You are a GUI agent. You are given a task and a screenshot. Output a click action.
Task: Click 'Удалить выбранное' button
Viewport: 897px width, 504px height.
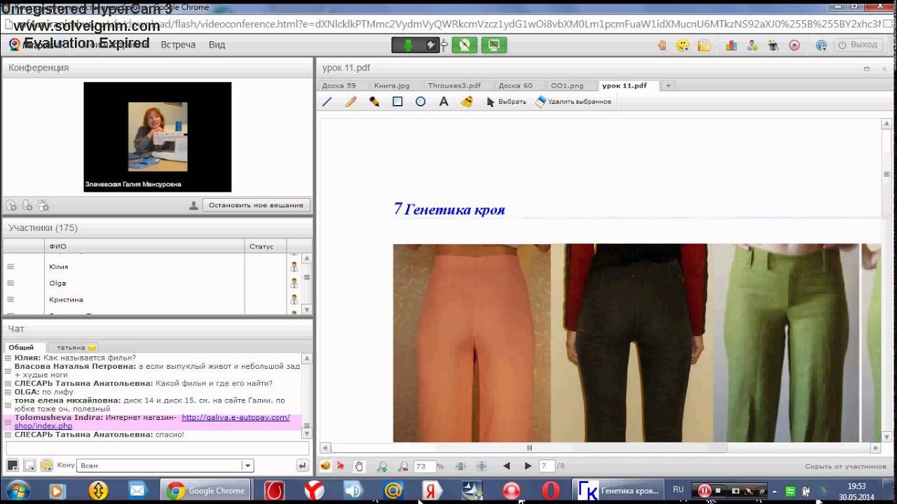click(x=573, y=101)
